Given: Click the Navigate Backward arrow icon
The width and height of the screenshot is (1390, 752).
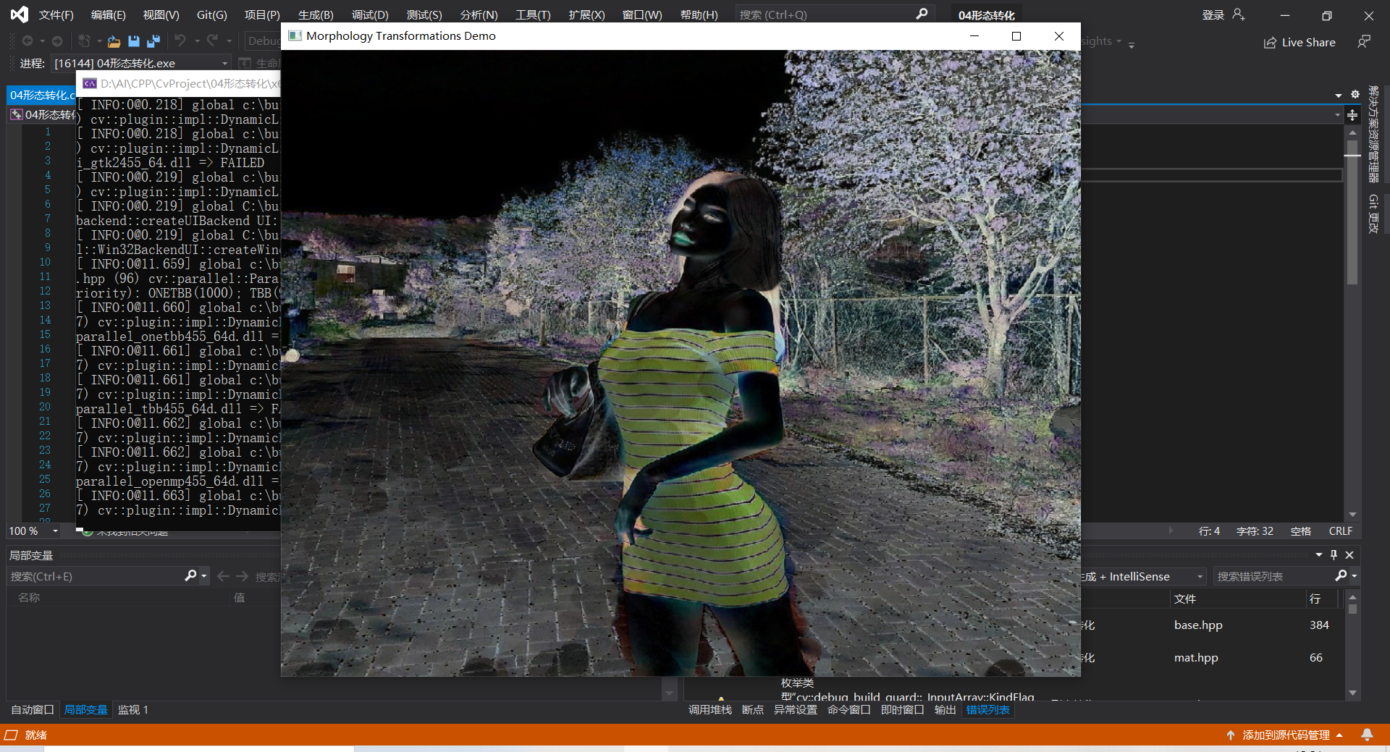Looking at the screenshot, I should pyautogui.click(x=27, y=41).
